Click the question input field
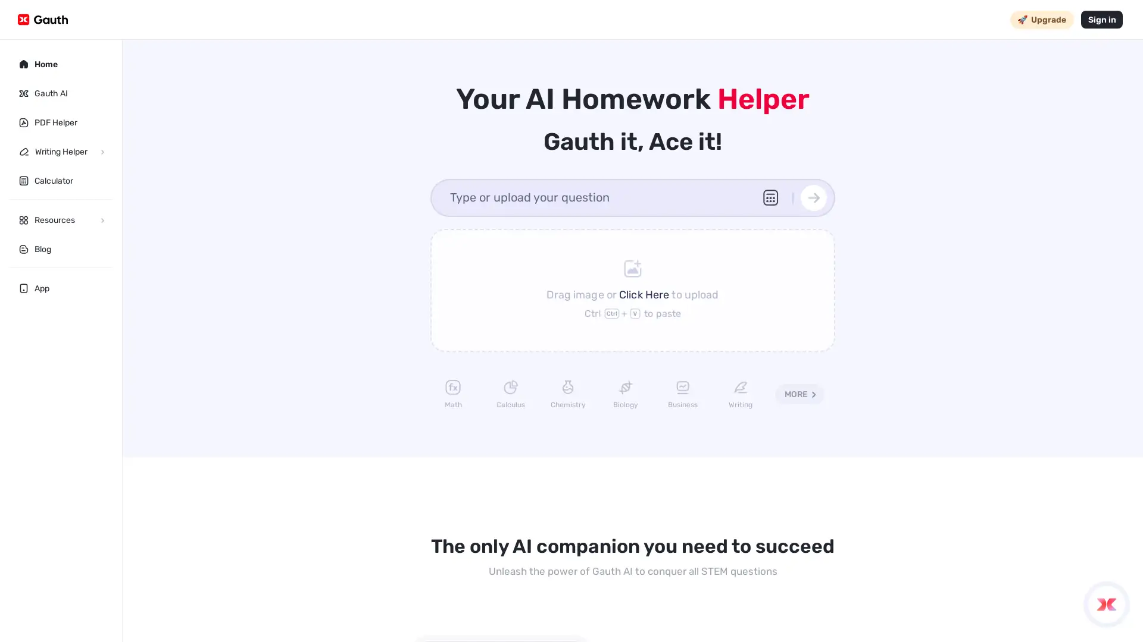The height and width of the screenshot is (642, 1143). [x=598, y=197]
